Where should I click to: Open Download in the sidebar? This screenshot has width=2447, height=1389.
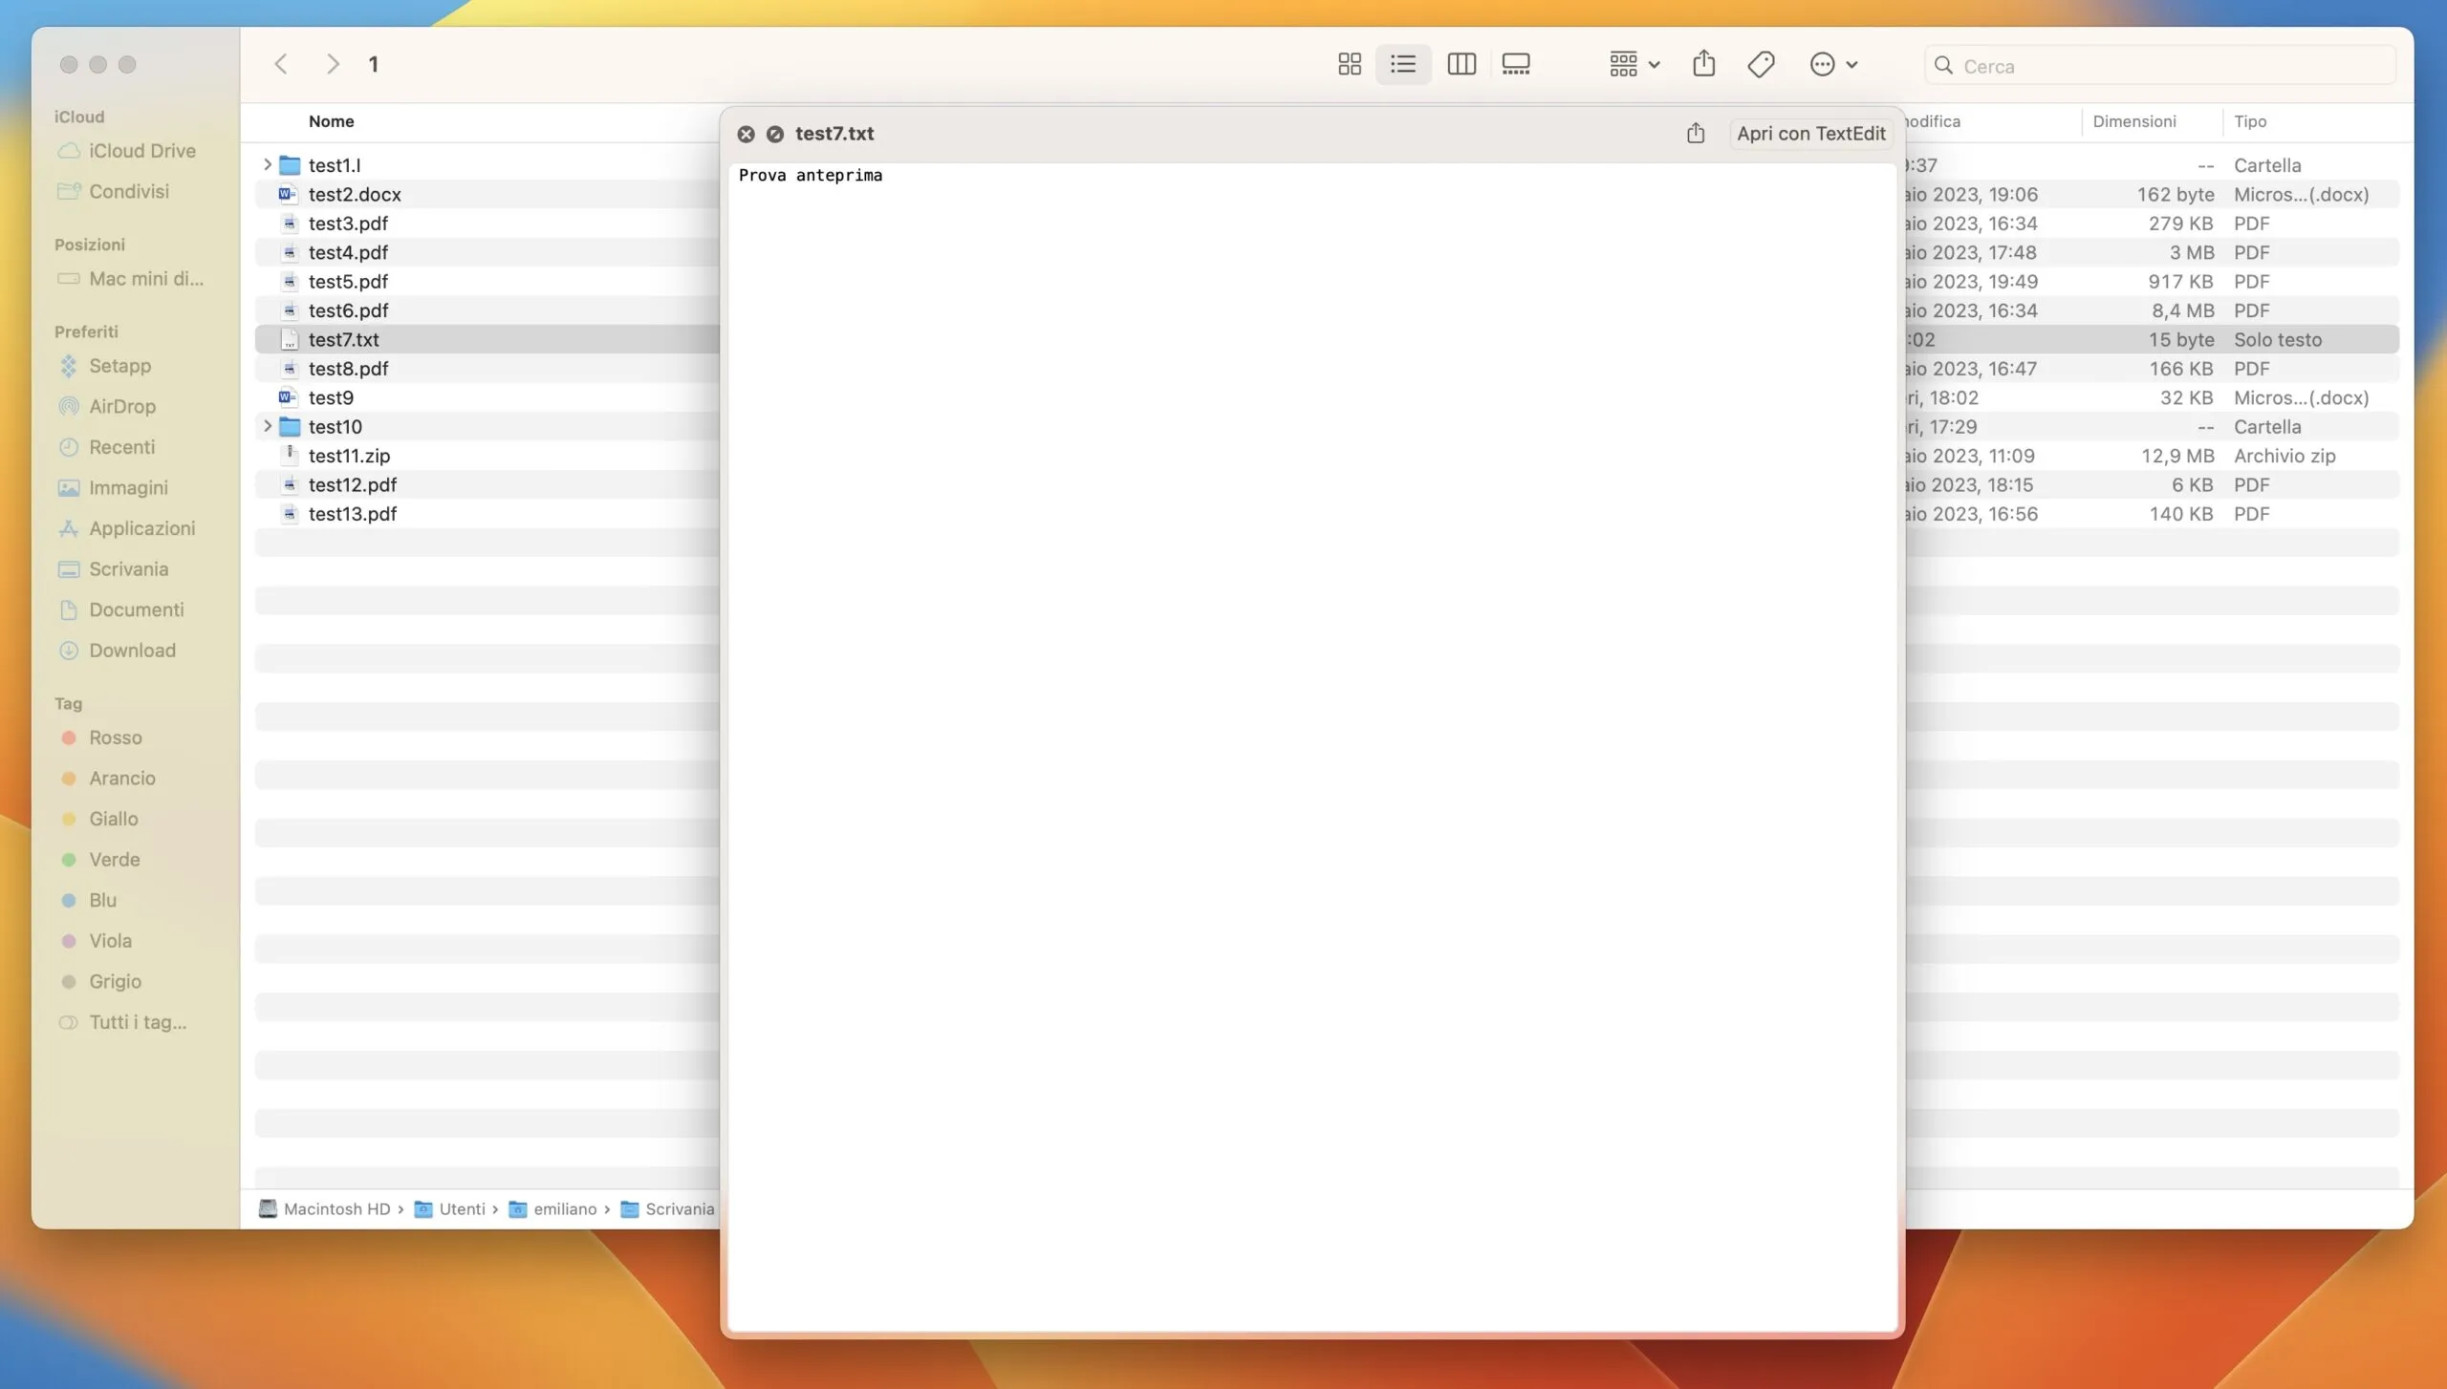point(132,650)
